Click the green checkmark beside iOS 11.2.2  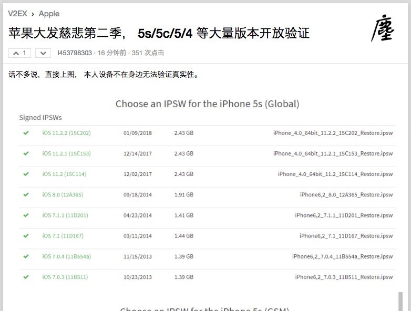(x=26, y=133)
